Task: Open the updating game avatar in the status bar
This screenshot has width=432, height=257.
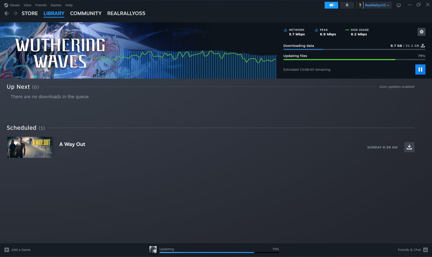Action: 153,249
